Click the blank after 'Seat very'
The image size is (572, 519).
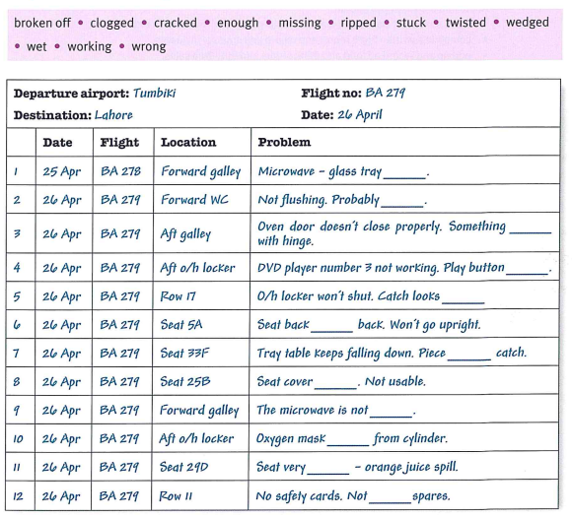[x=328, y=472]
